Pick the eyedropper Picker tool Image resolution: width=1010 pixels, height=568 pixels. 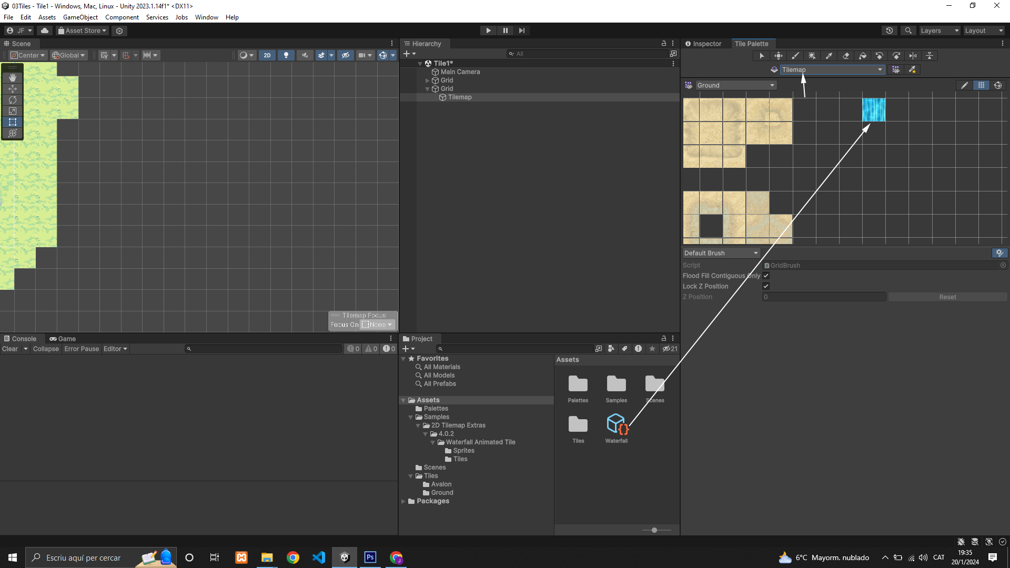[829, 56]
